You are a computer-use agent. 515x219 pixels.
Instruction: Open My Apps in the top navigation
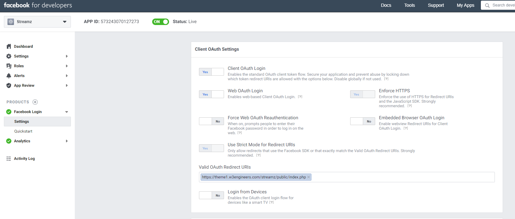pos(465,5)
